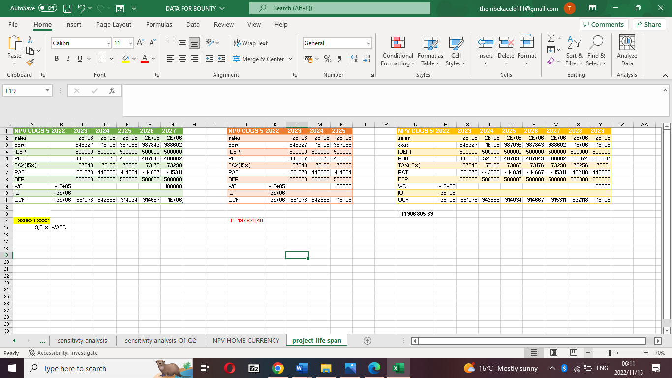Click the AutoSum icon
672x378 pixels.
tap(550, 38)
